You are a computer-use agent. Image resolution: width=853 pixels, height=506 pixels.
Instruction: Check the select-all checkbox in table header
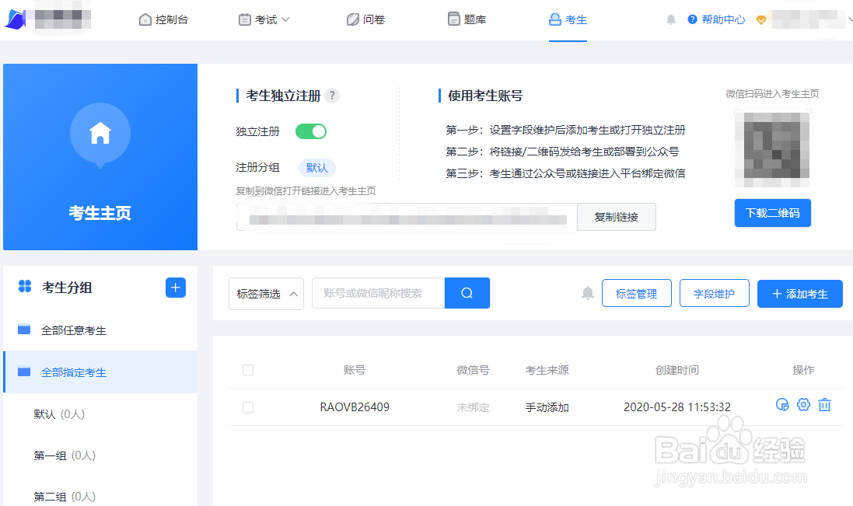(x=248, y=370)
